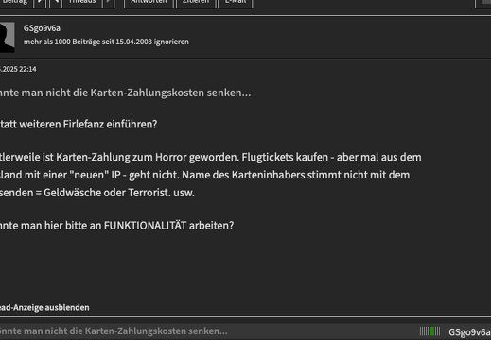The image size is (491, 340).
Task: Hide thread view via Thread-Anzeige ausblenden
Action: click(x=44, y=307)
